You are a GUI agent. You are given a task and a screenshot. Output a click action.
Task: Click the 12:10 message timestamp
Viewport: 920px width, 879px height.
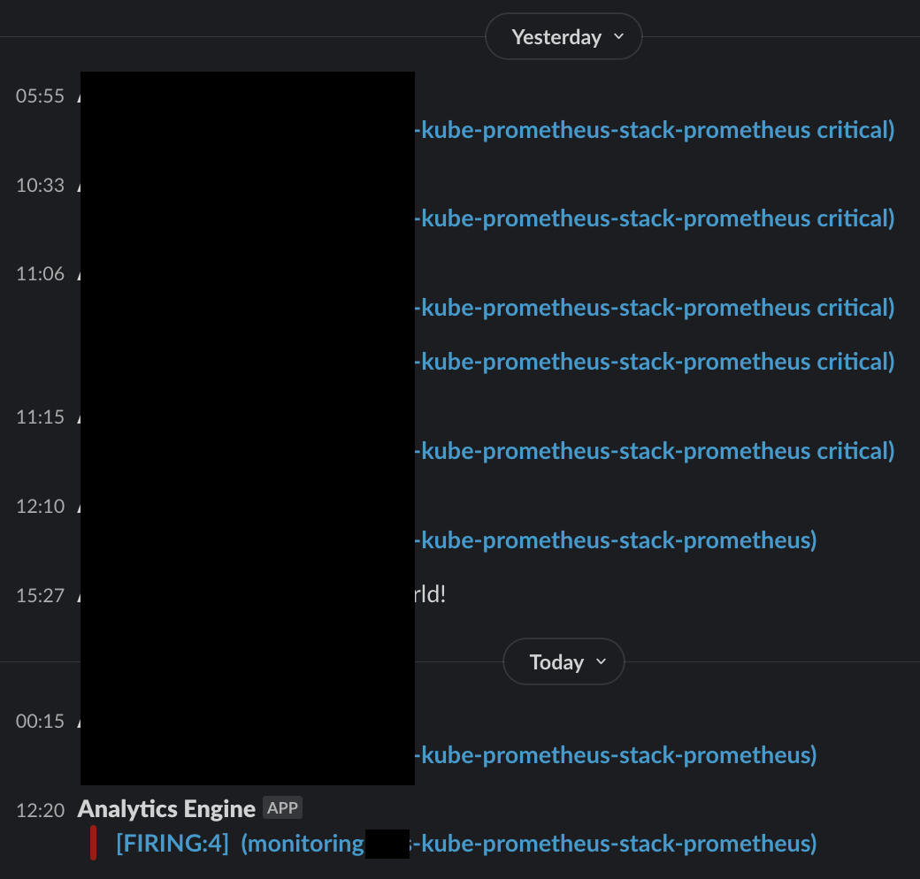39,506
